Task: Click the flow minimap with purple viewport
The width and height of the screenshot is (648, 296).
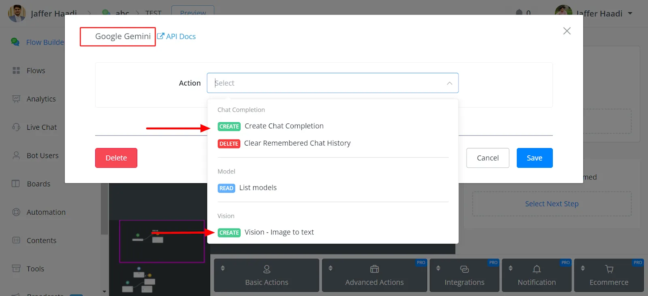Action: pyautogui.click(x=162, y=241)
